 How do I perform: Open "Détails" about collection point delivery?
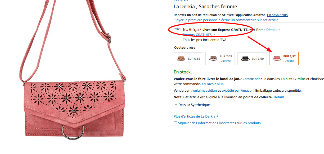coord(279,97)
